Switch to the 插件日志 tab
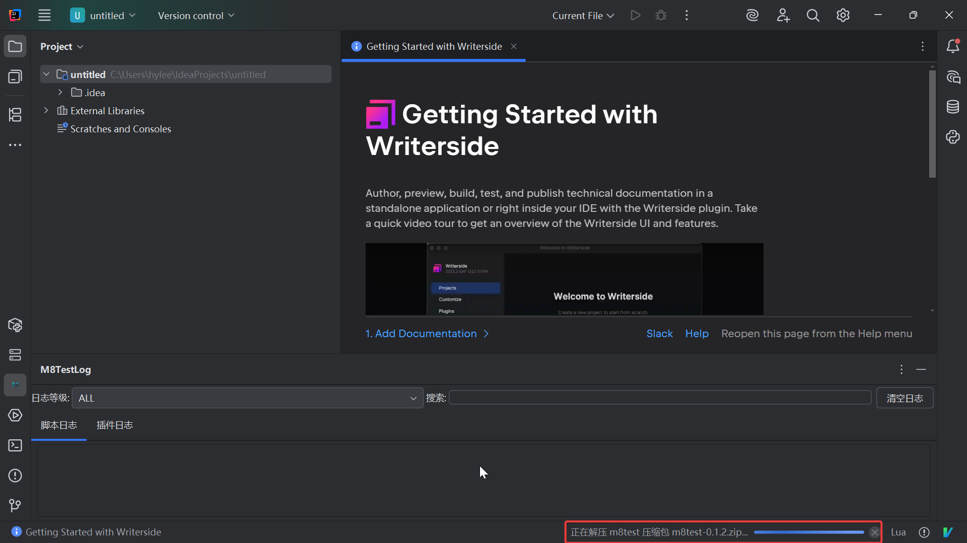Image resolution: width=967 pixels, height=543 pixels. 115,425
